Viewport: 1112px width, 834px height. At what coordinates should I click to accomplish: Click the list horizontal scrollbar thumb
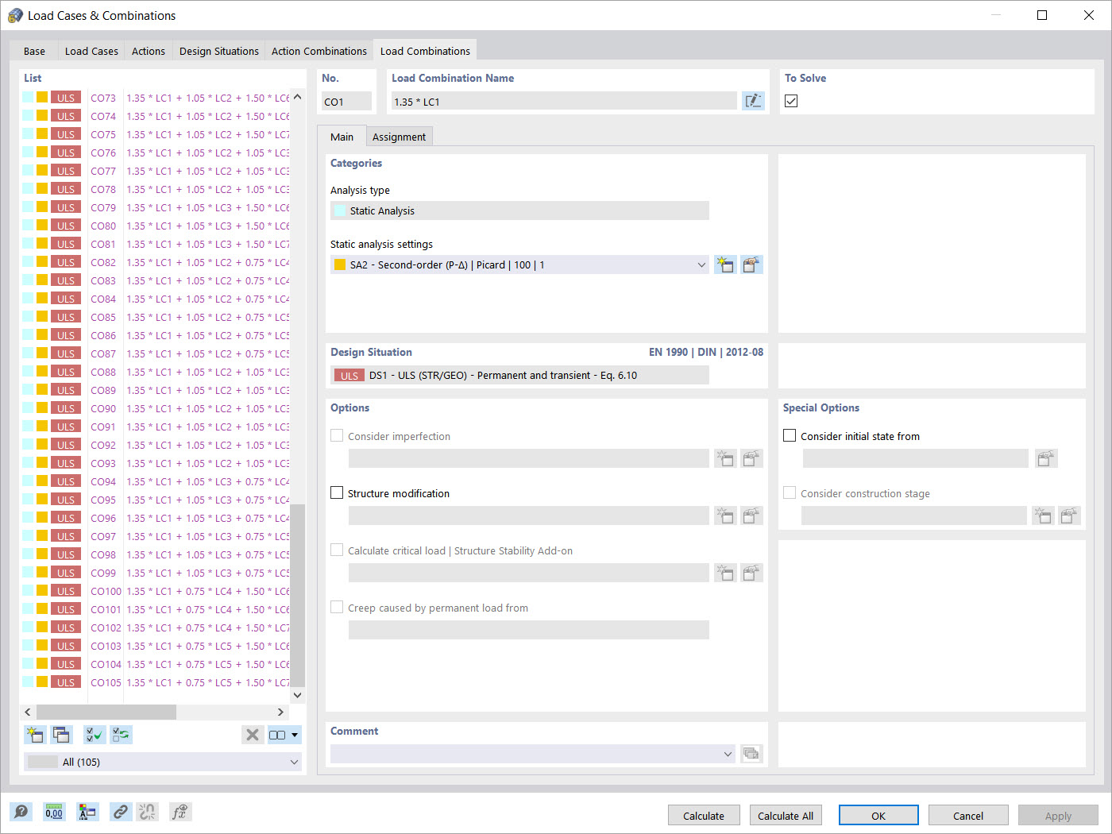(x=106, y=712)
